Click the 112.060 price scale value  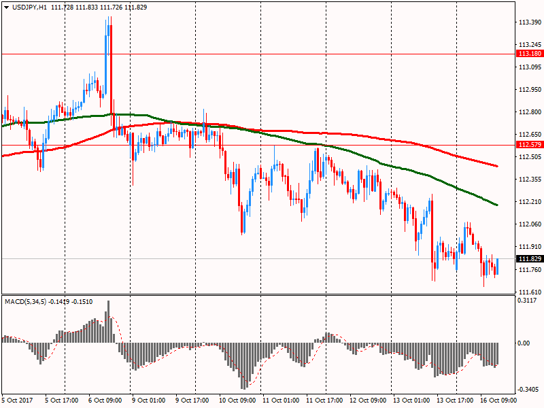click(x=530, y=224)
